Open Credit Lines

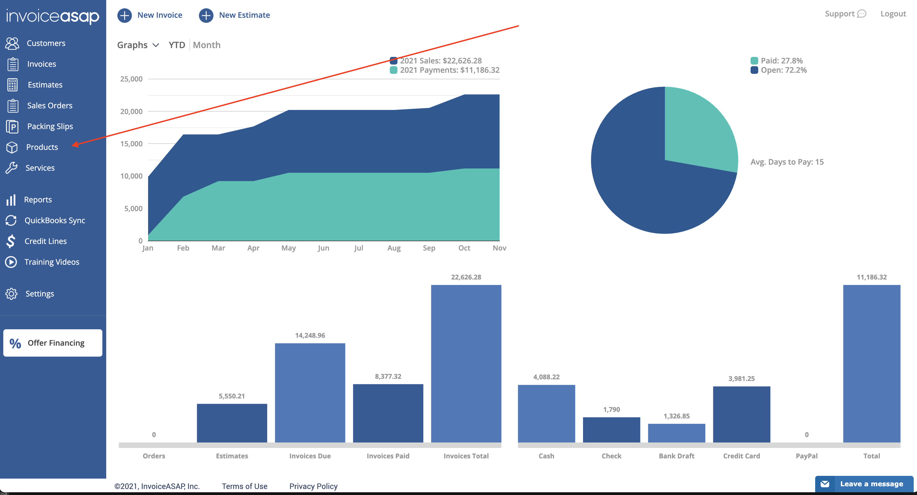45,241
